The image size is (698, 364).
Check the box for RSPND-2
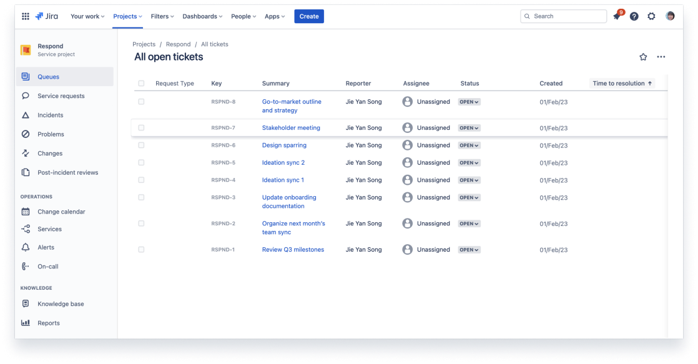tap(141, 224)
